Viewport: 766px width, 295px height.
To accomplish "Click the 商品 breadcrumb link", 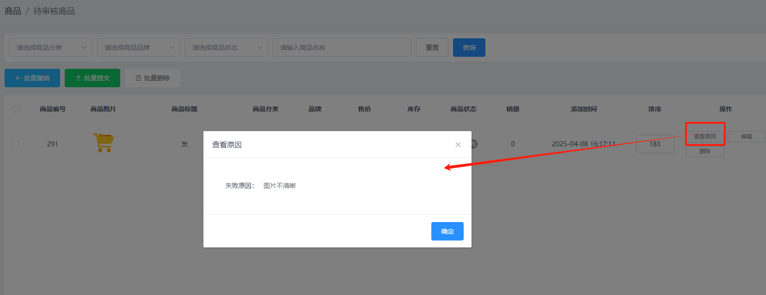I will [x=13, y=11].
